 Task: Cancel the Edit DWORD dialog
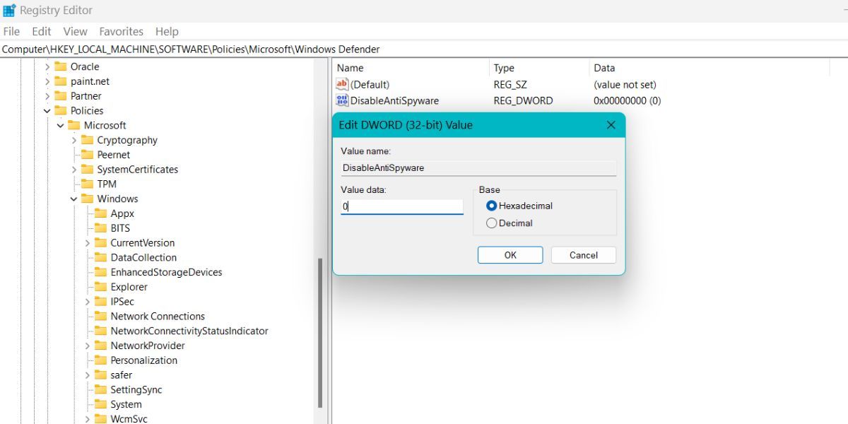(x=583, y=254)
